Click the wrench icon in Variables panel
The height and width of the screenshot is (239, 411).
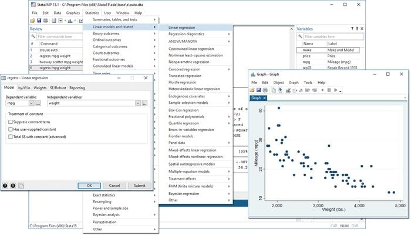click(x=300, y=36)
